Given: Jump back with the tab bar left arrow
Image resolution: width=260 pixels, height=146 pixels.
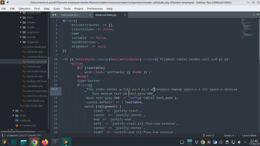Looking at the screenshot, I should (x=53, y=15).
